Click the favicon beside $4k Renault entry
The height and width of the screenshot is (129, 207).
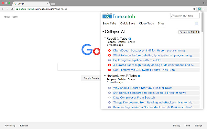[x=109, y=93]
